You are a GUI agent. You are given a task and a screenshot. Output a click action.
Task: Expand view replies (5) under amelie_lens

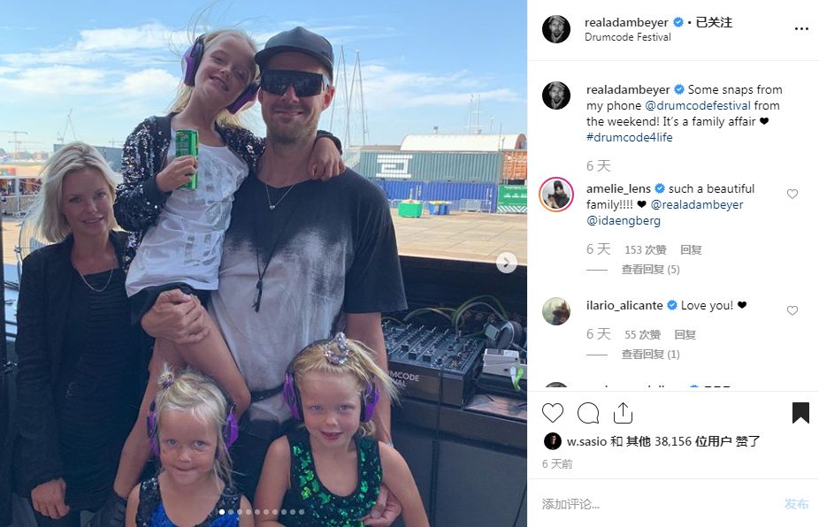click(650, 270)
